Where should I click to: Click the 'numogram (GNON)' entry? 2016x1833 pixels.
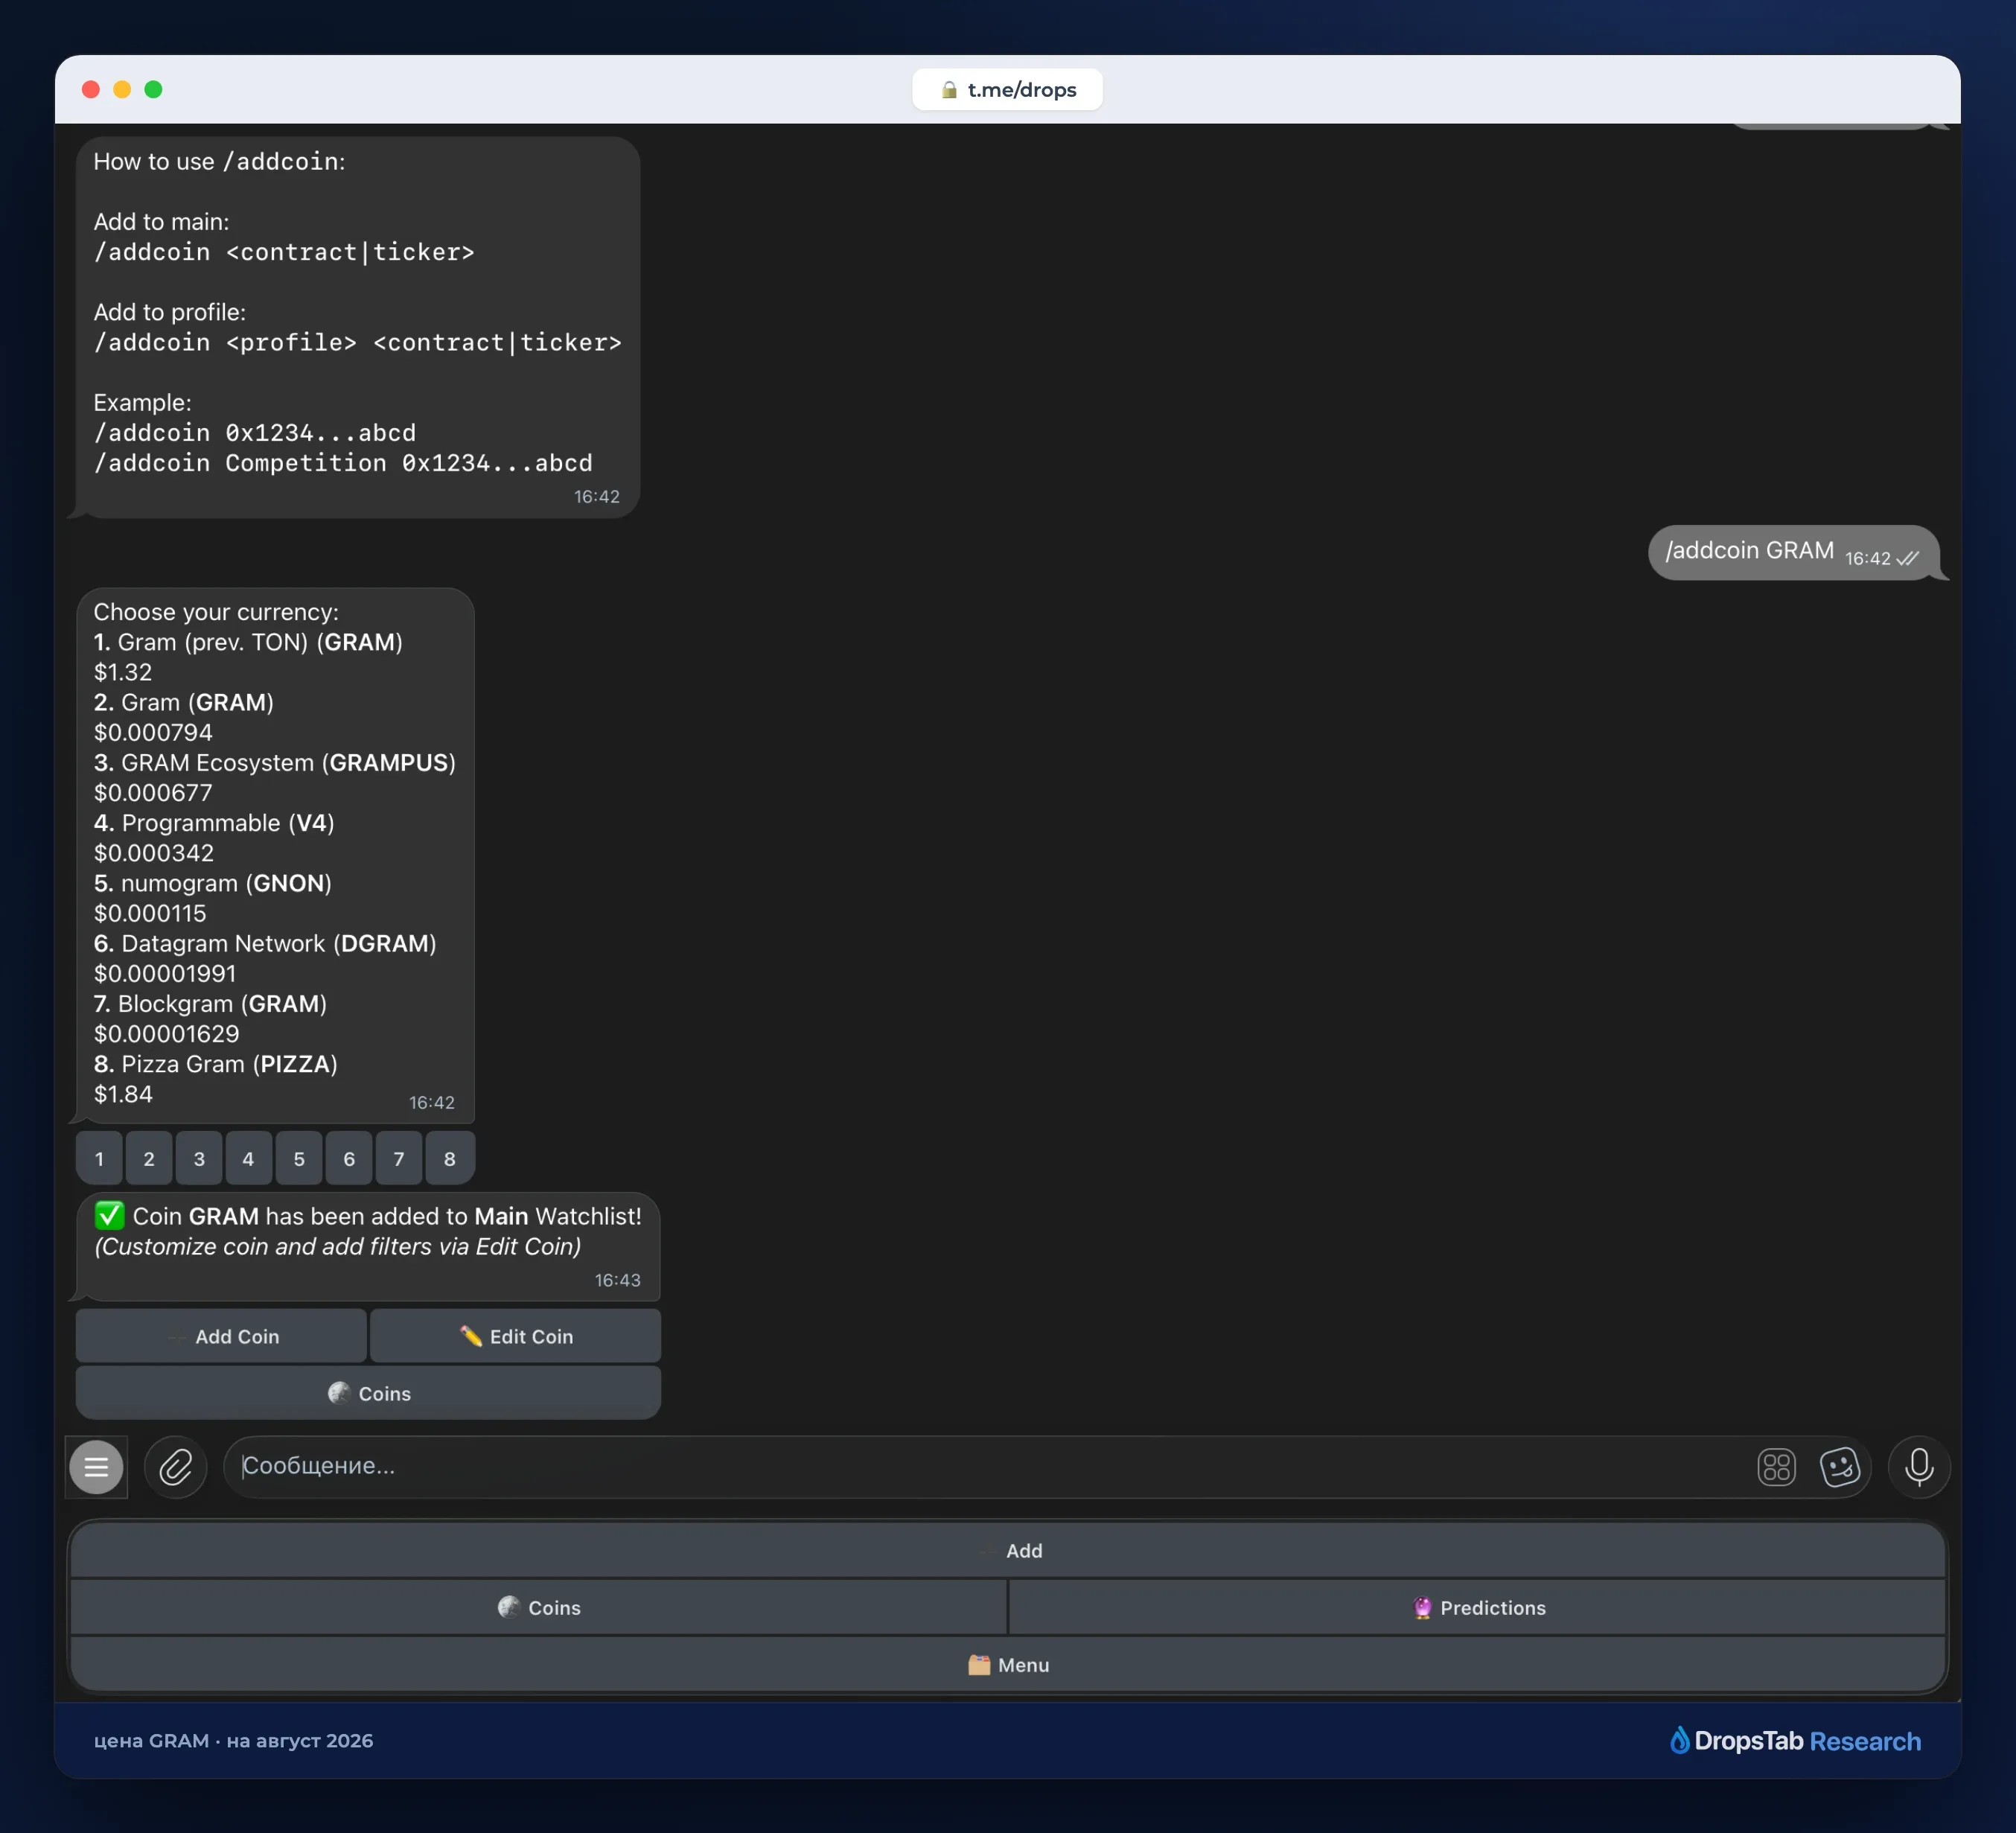pos(212,883)
